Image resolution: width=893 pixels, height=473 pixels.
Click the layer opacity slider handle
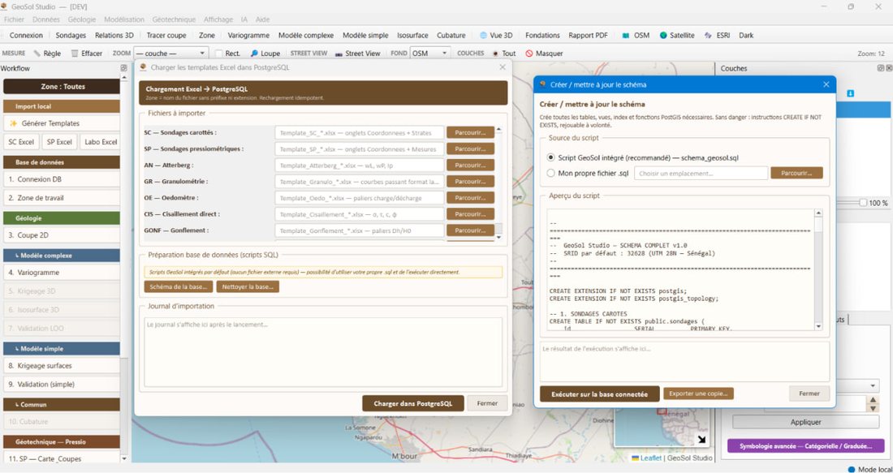pyautogui.click(x=863, y=203)
